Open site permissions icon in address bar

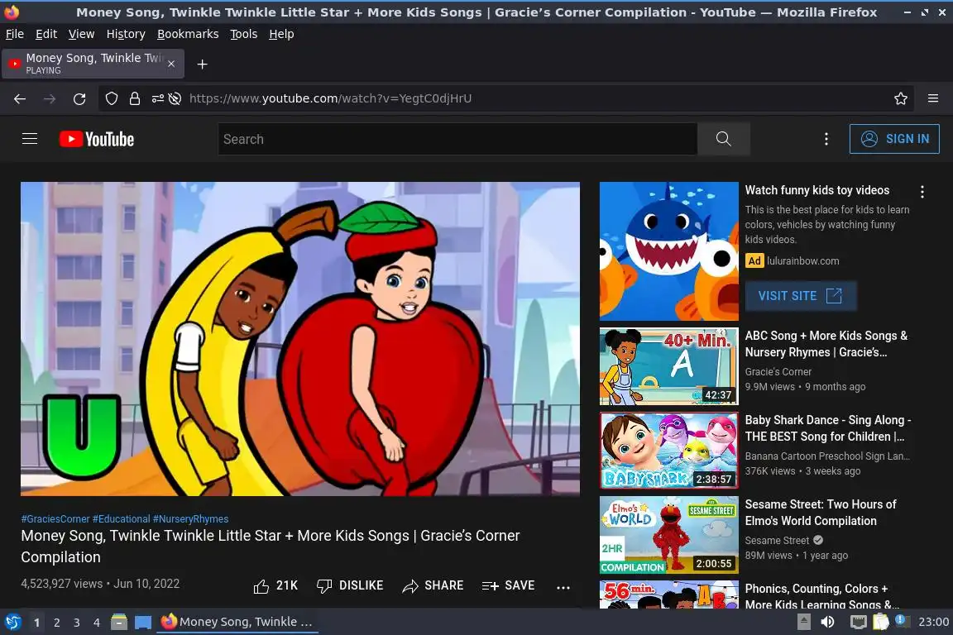pyautogui.click(x=157, y=98)
